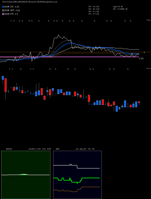The height and width of the screenshot is (199, 151).
Task: Click the price axis label '2'
Action: coord(144,52)
